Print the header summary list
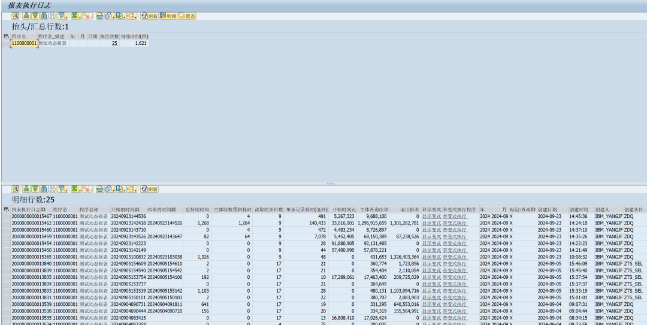This screenshot has height=325, width=647. pos(100,16)
